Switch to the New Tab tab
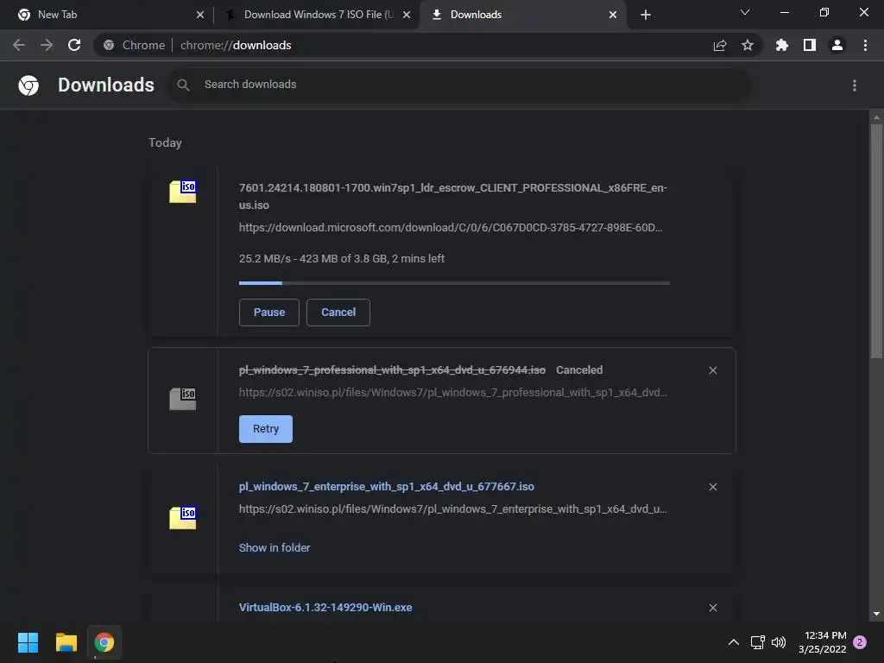The image size is (884, 663). (x=109, y=15)
